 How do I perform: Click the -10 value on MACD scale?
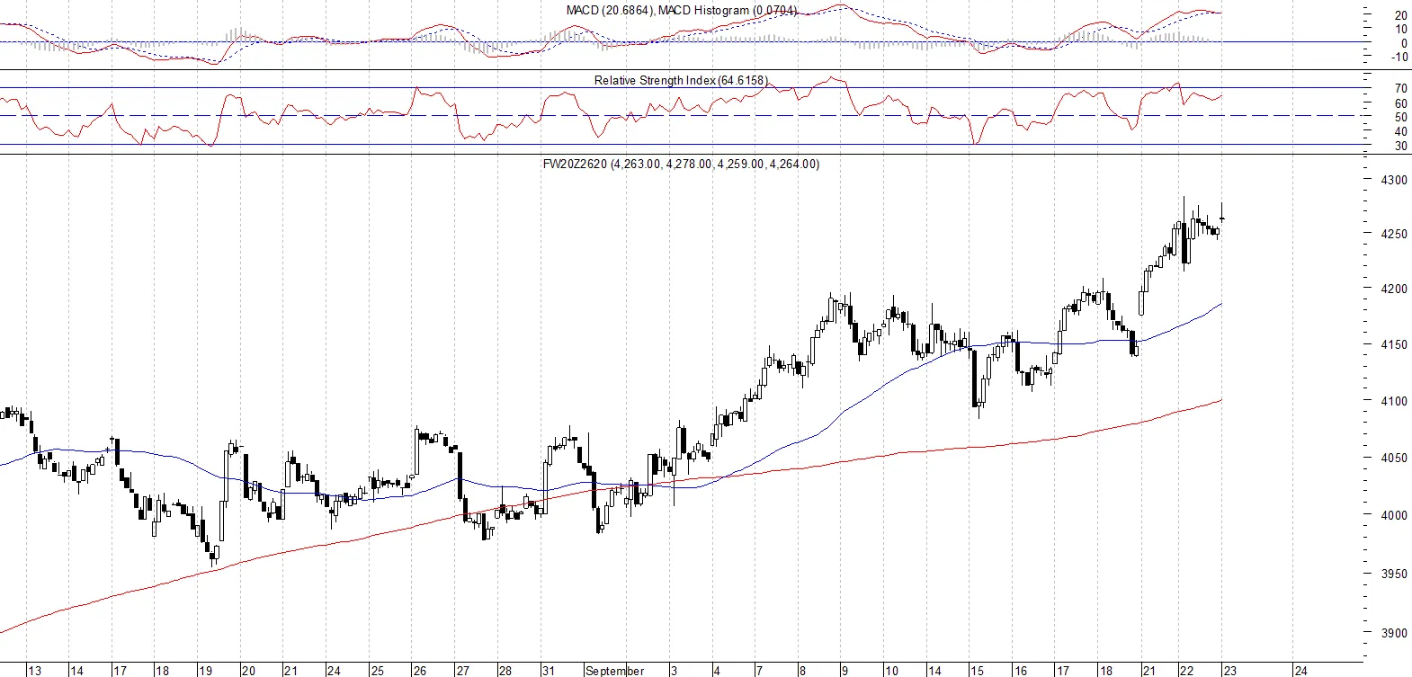tap(1399, 57)
